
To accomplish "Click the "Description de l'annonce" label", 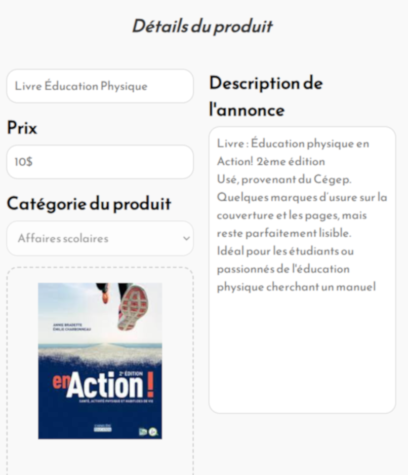I will tap(266, 96).
